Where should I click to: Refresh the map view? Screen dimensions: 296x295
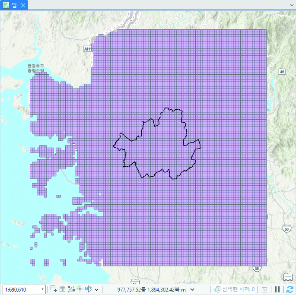click(290, 289)
